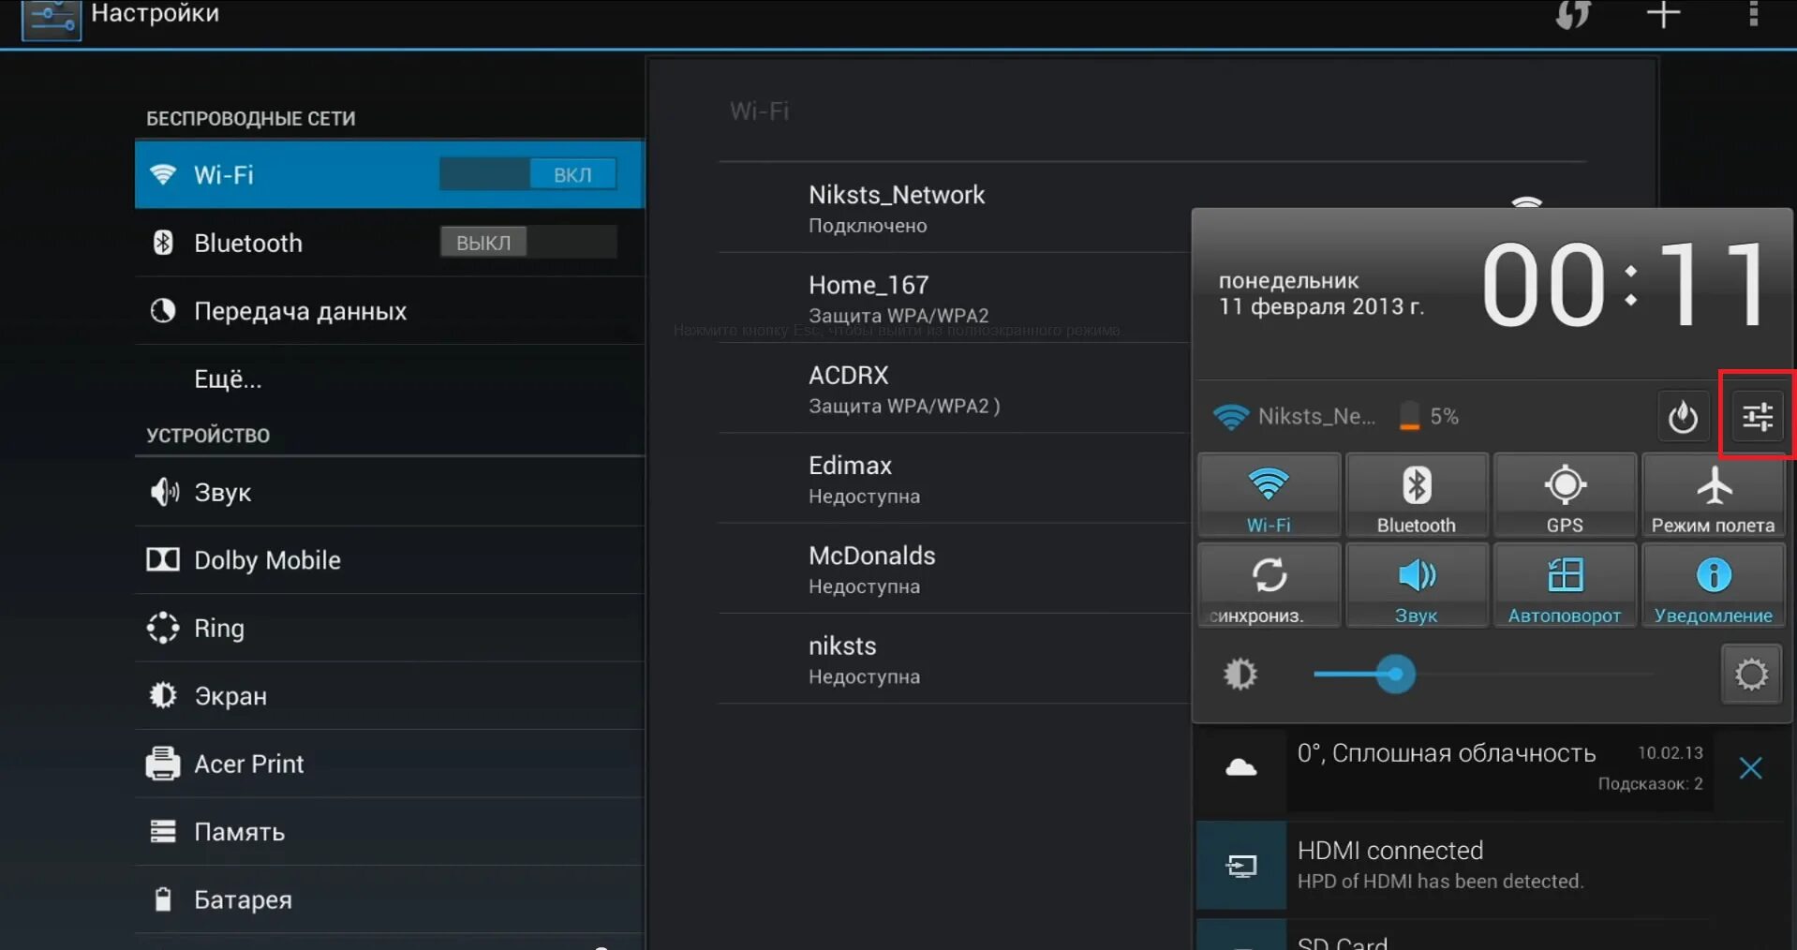Screen dimensions: 1797x950
Task: Select the Home_167 network
Action: click(x=954, y=298)
